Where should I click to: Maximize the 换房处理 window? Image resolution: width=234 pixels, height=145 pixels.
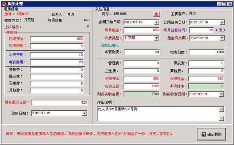(224, 4)
